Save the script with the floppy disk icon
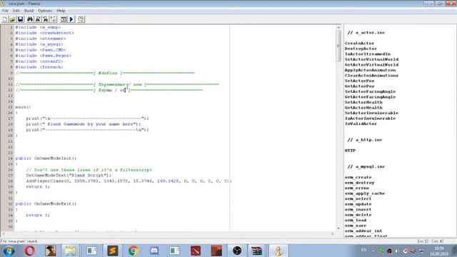Viewport: 457px width, 257px height. point(21,19)
